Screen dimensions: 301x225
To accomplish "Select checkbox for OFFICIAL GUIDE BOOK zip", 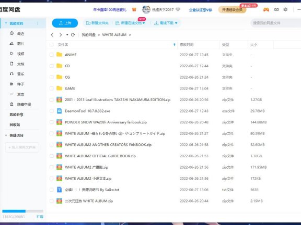I will tap(51, 156).
